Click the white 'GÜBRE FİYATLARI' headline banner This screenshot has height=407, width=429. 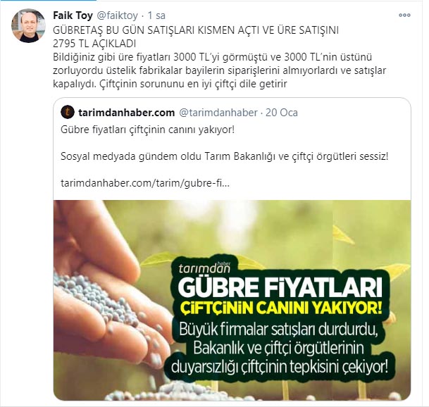pos(280,288)
